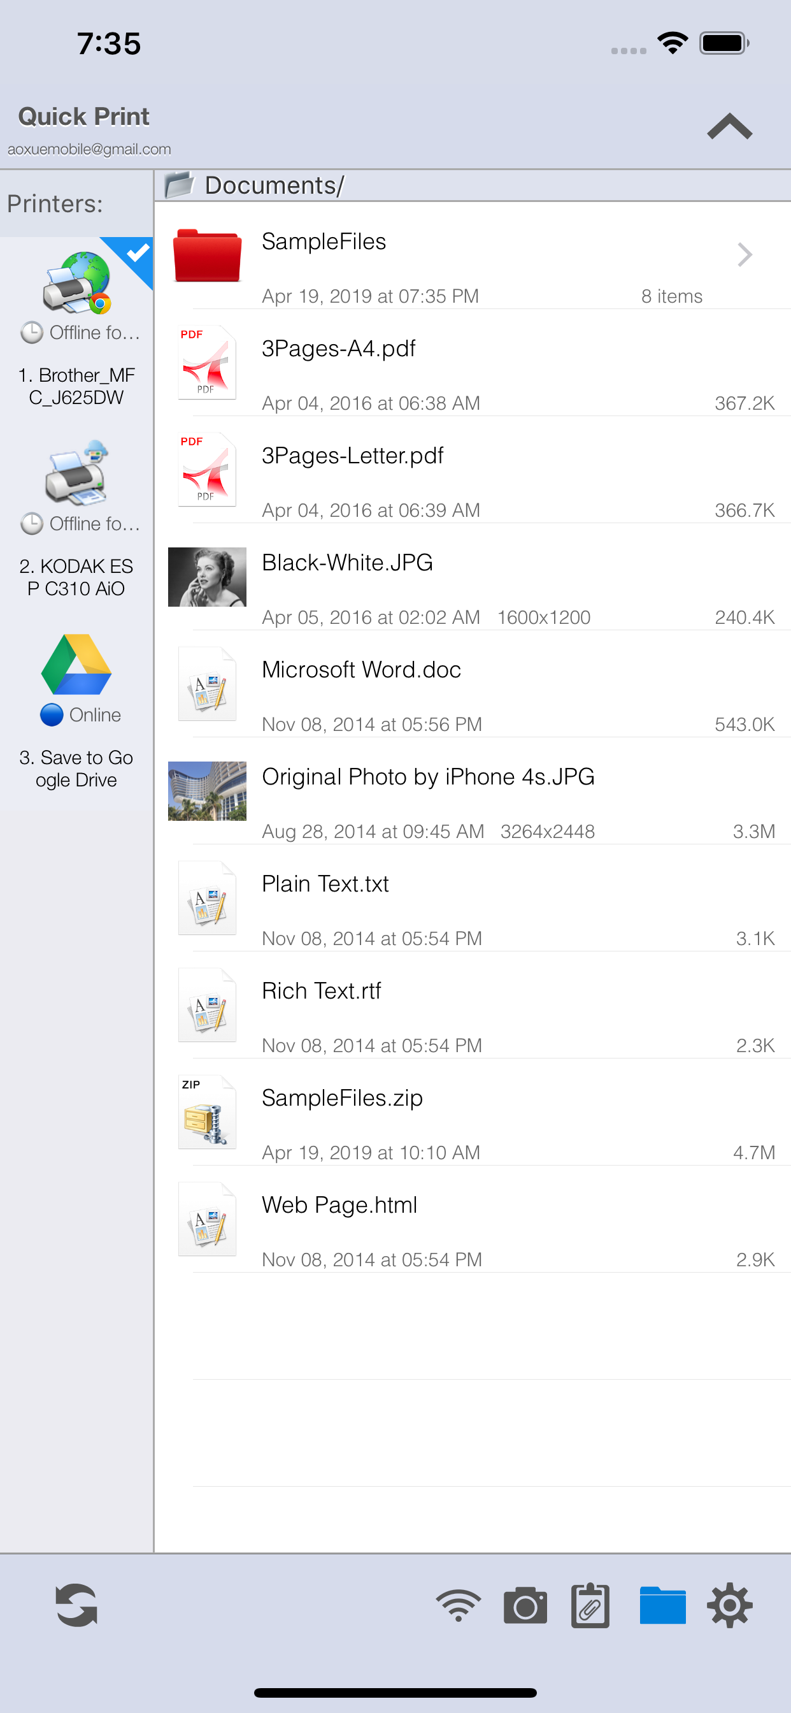Tap the Documents/ folder path bar

coord(472,185)
